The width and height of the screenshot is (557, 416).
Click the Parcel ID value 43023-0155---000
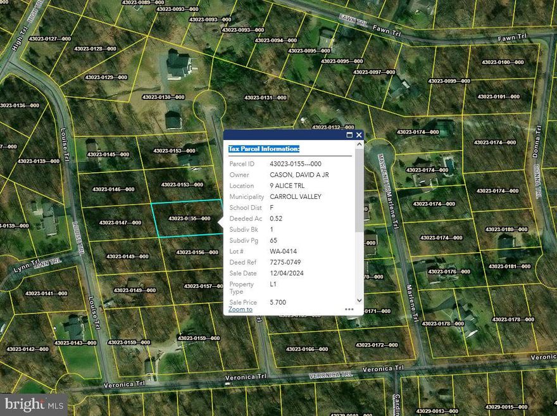tap(297, 163)
